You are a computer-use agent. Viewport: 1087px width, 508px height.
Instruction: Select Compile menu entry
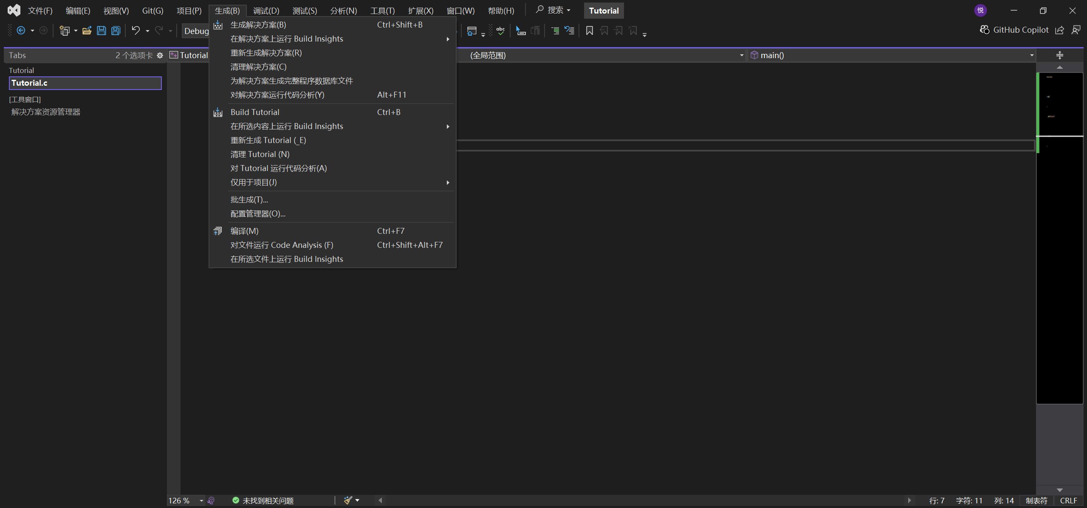(333, 231)
